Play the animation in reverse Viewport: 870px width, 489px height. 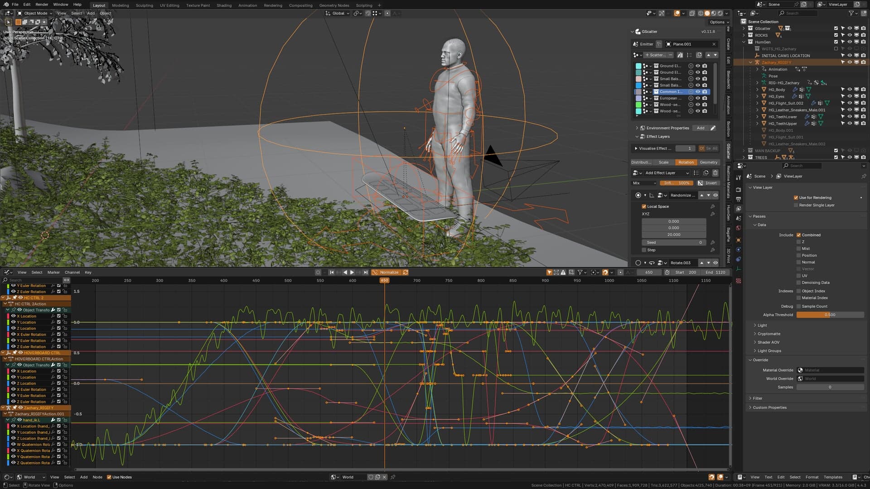point(345,272)
